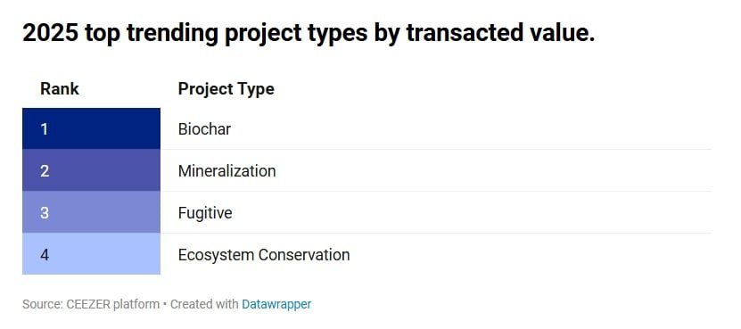Click the Mineralization project type
Screen dimensions: 741x329
[226, 171]
